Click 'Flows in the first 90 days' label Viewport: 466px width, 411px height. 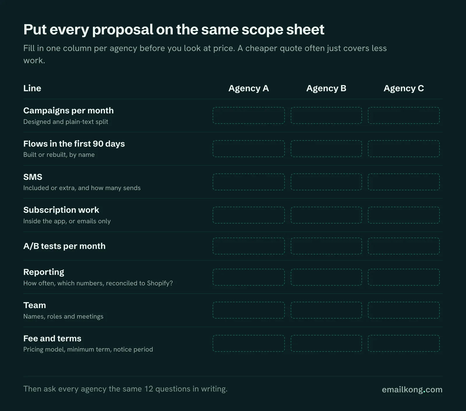[x=74, y=144]
